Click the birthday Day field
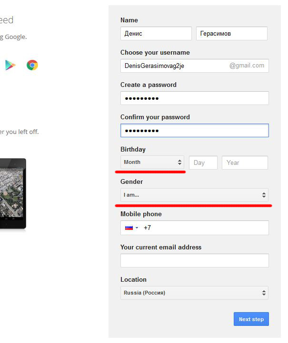The width and height of the screenshot is (288, 343). point(203,162)
